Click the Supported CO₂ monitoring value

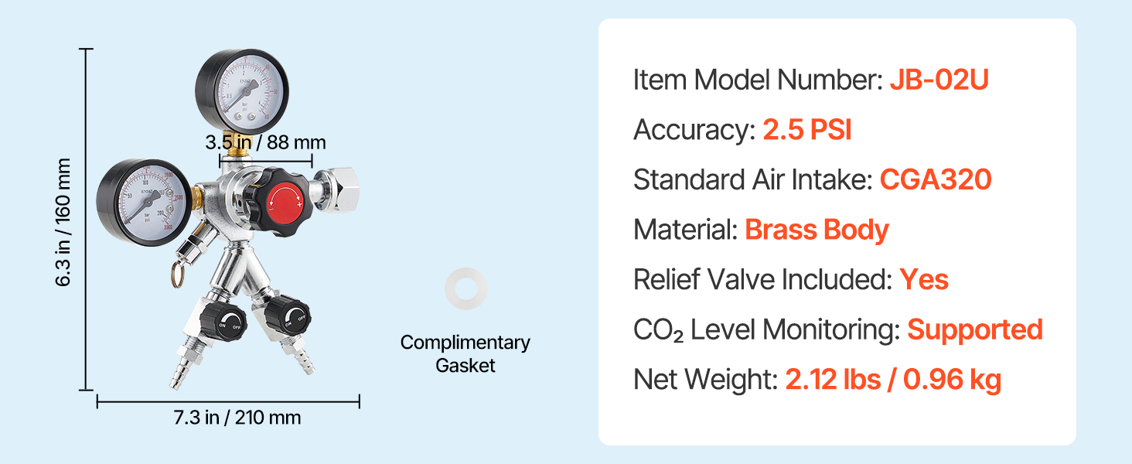(974, 329)
